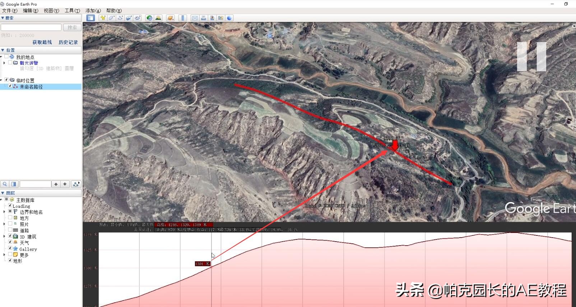576x307 pixels.
Task: Select the Add Path tool
Action: 120,18
